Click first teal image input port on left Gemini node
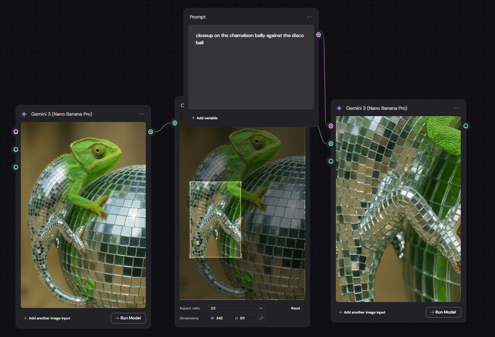 point(16,150)
